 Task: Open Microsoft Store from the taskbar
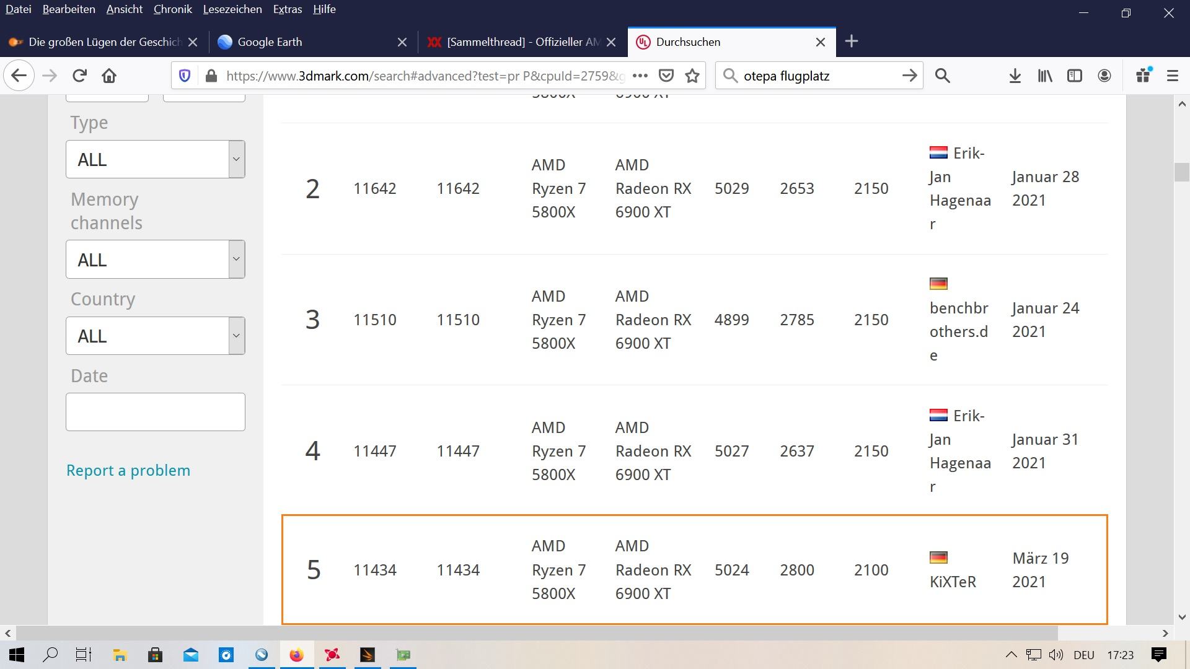pyautogui.click(x=155, y=655)
